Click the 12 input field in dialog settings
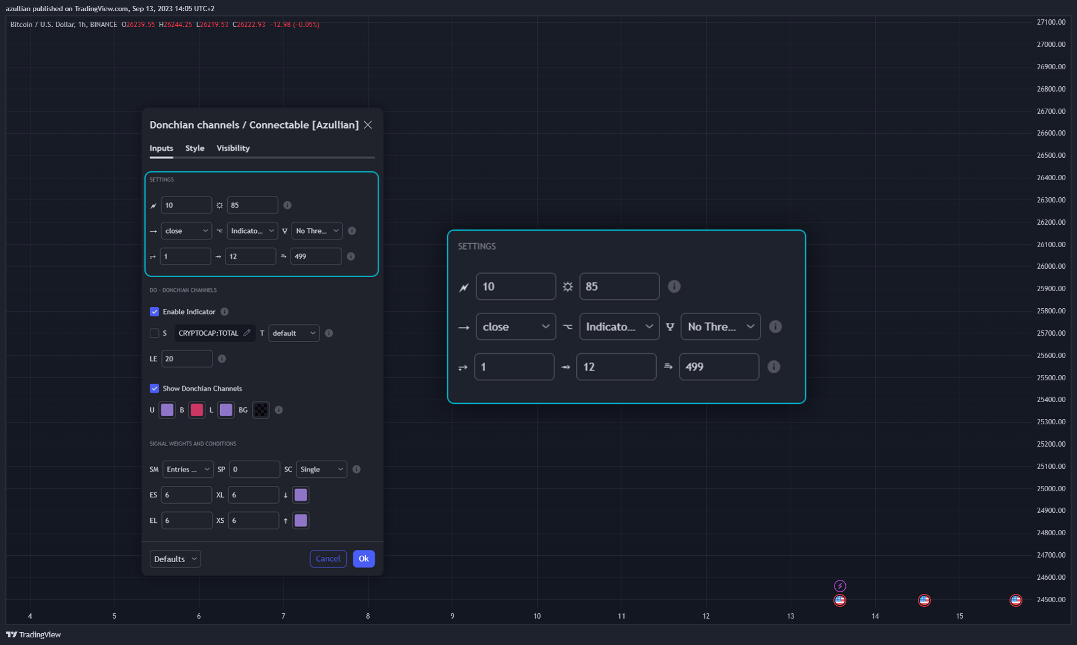 click(251, 256)
